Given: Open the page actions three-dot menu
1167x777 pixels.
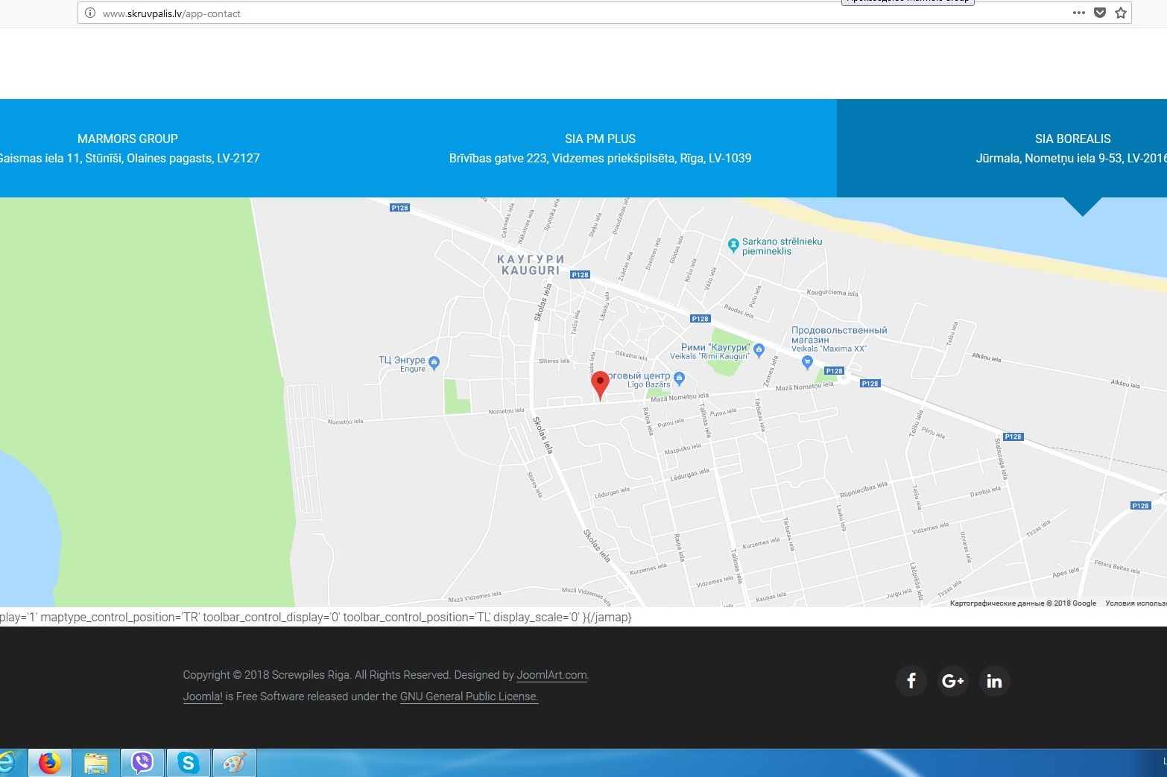Looking at the screenshot, I should tap(1078, 13).
